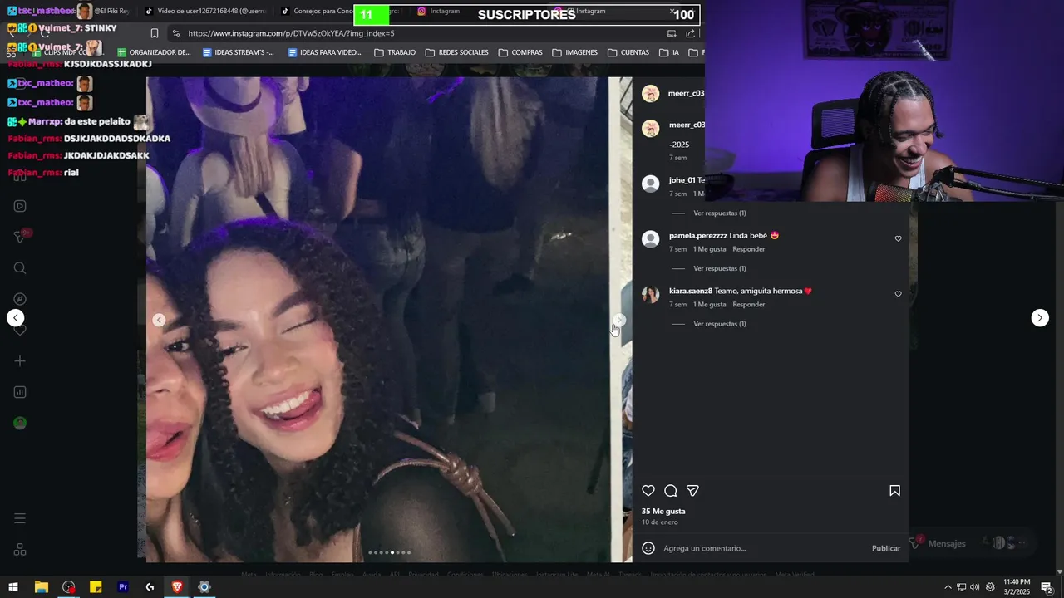Open the hamburger More menu in sidebar
Screen dimensions: 1064x598
pos(20,518)
